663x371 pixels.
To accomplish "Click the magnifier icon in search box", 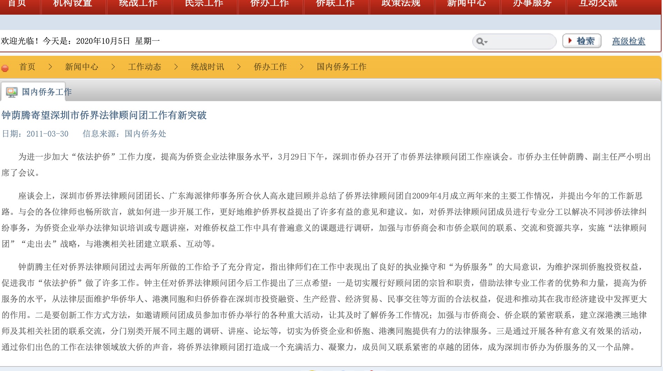I will pyautogui.click(x=482, y=41).
